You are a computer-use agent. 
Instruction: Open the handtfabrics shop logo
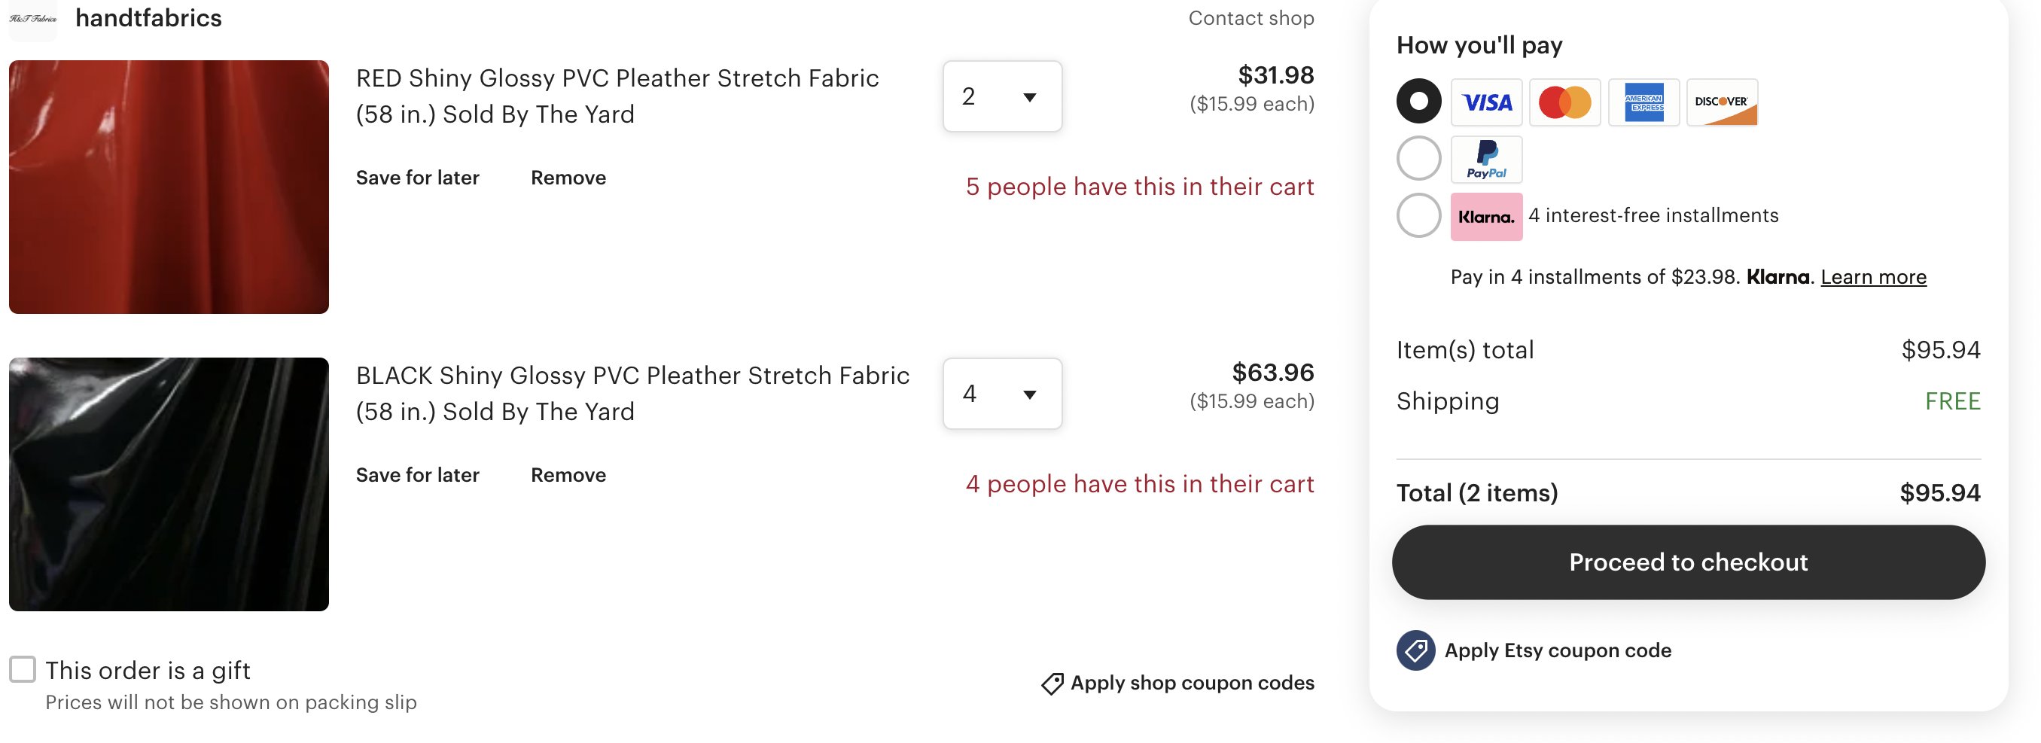(32, 19)
